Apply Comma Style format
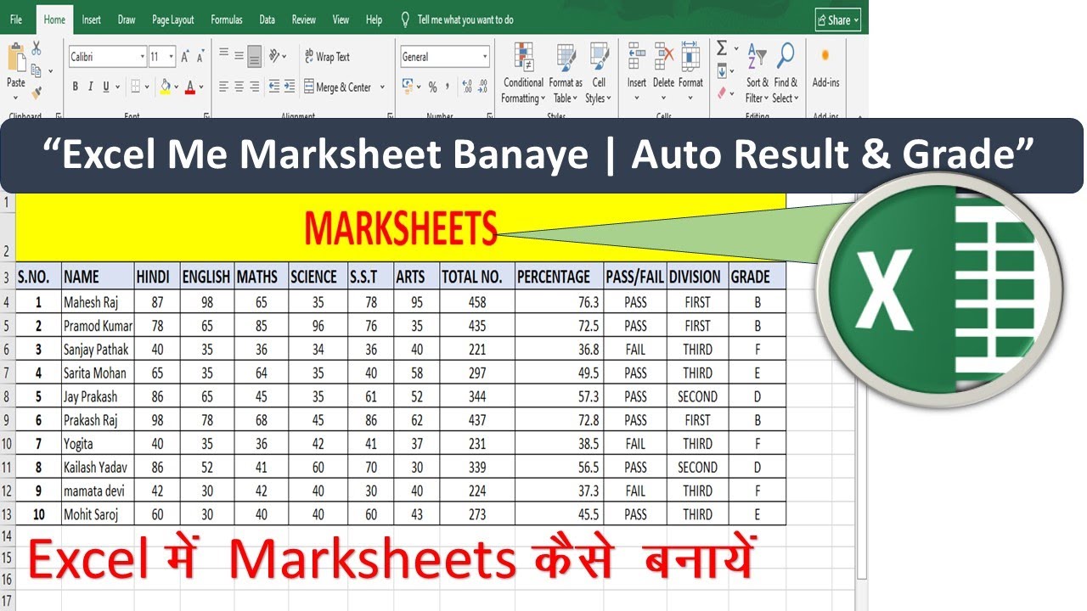The width and height of the screenshot is (1087, 611). pyautogui.click(x=447, y=87)
